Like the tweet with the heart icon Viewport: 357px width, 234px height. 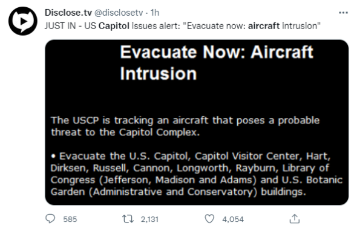(x=209, y=219)
